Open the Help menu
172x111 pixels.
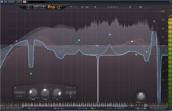pos(140,6)
